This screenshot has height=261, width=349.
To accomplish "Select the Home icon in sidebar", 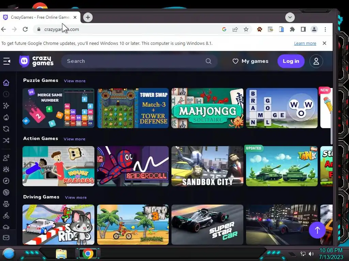I will click(x=6, y=83).
